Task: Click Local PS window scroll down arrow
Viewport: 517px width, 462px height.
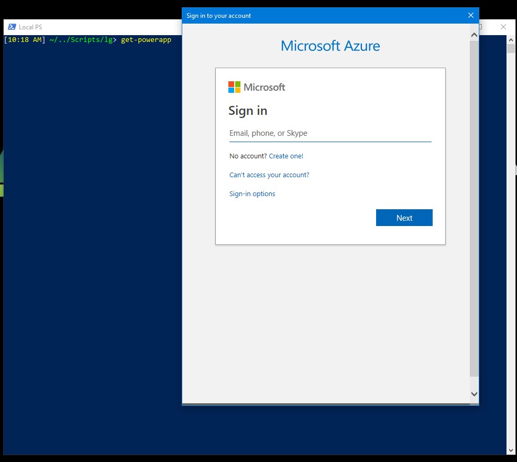Action: [x=511, y=450]
